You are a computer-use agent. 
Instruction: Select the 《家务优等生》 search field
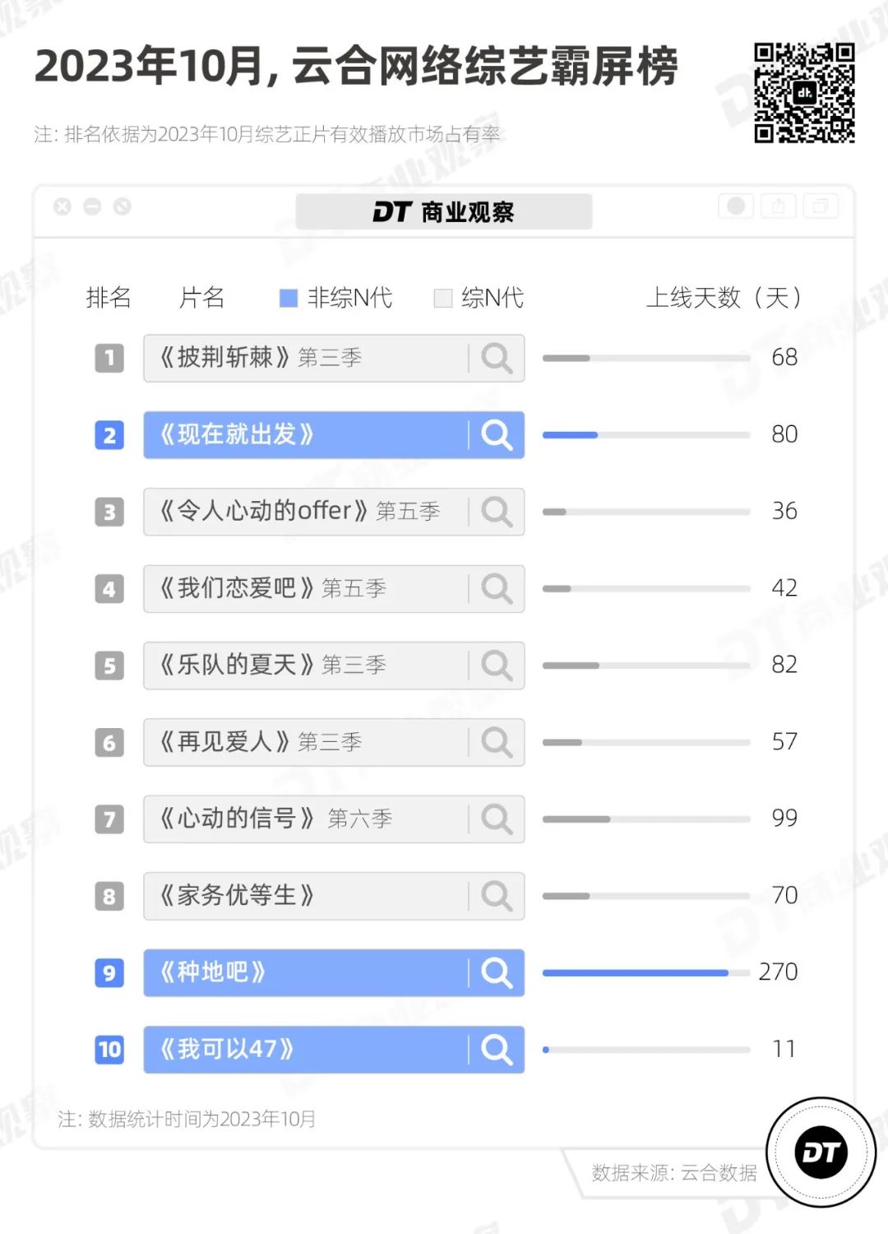pyautogui.click(x=304, y=895)
